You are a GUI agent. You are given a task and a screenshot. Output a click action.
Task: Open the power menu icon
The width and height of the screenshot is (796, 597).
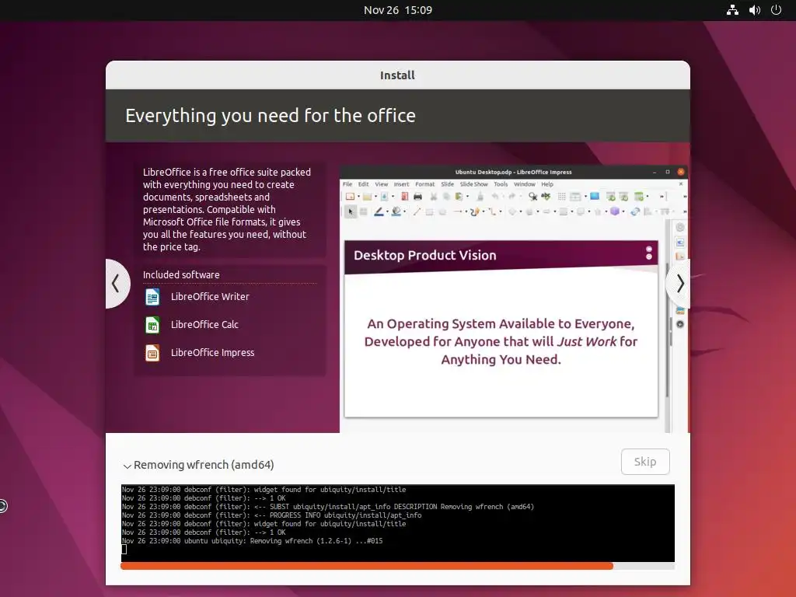click(x=776, y=10)
